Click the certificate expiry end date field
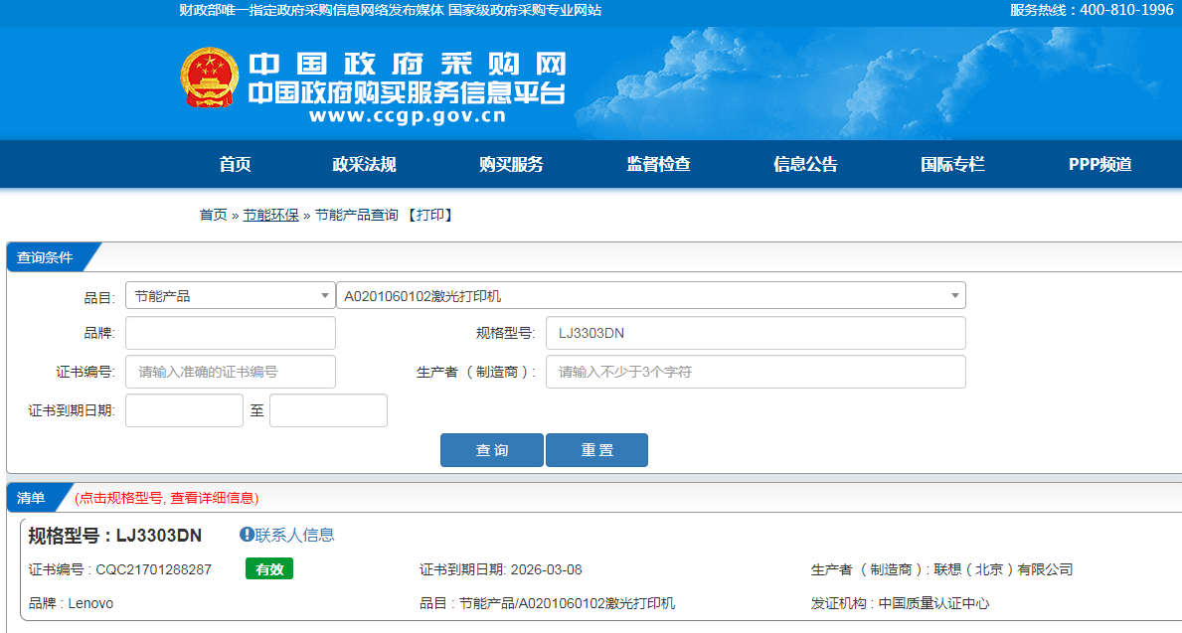Image resolution: width=1182 pixels, height=633 pixels. tap(329, 410)
